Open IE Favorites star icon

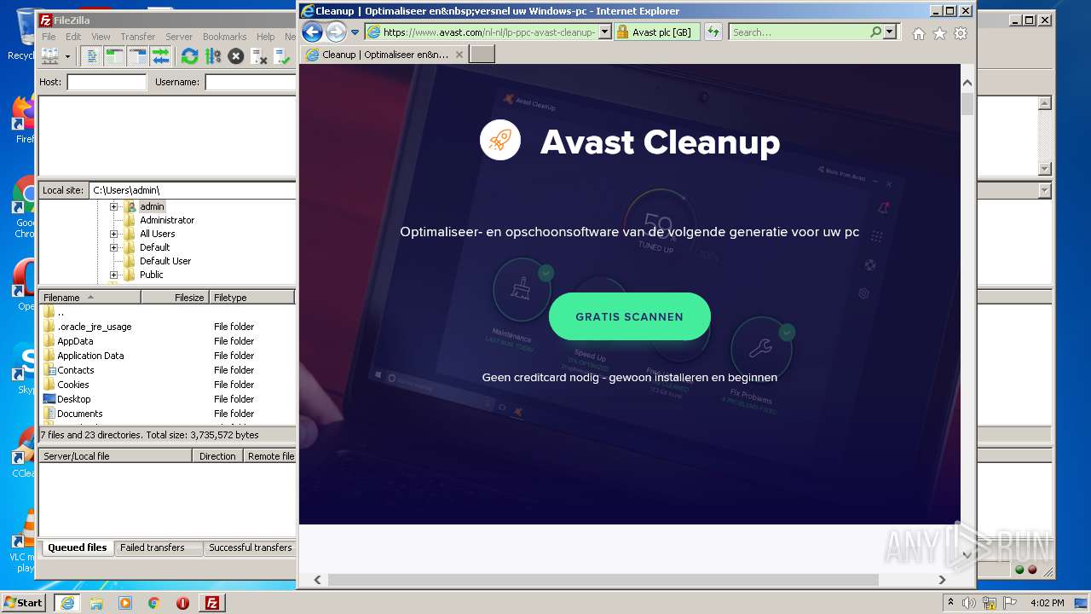click(939, 33)
